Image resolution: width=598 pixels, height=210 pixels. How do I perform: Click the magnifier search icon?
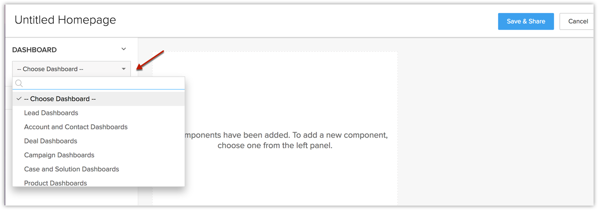[19, 84]
